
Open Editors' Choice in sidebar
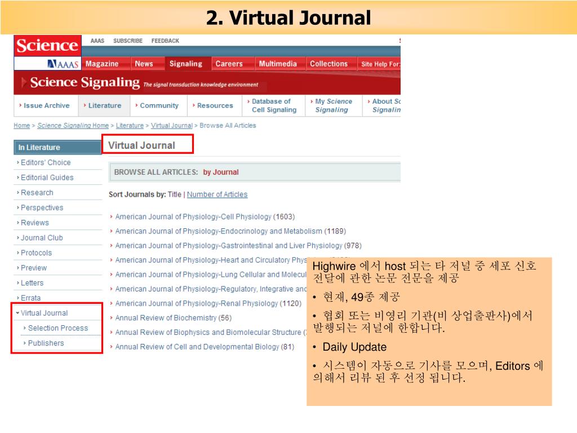point(46,162)
